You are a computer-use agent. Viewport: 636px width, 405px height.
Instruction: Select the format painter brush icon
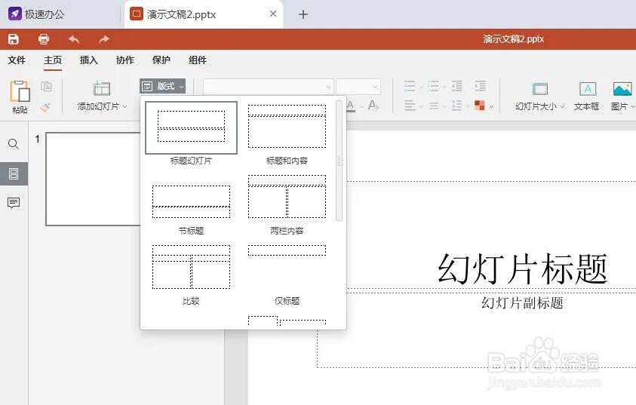(x=45, y=107)
